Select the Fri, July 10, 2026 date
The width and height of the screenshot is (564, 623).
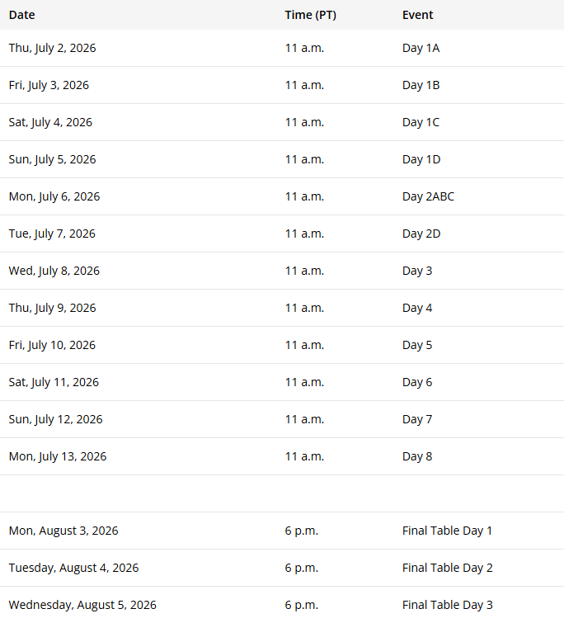[52, 345]
